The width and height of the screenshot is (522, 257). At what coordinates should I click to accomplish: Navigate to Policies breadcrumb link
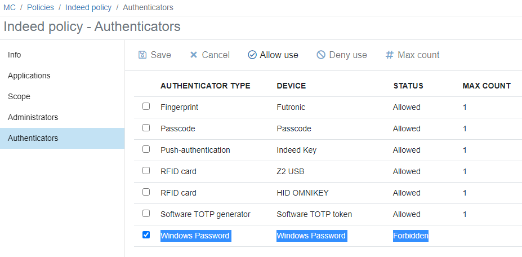[41, 7]
